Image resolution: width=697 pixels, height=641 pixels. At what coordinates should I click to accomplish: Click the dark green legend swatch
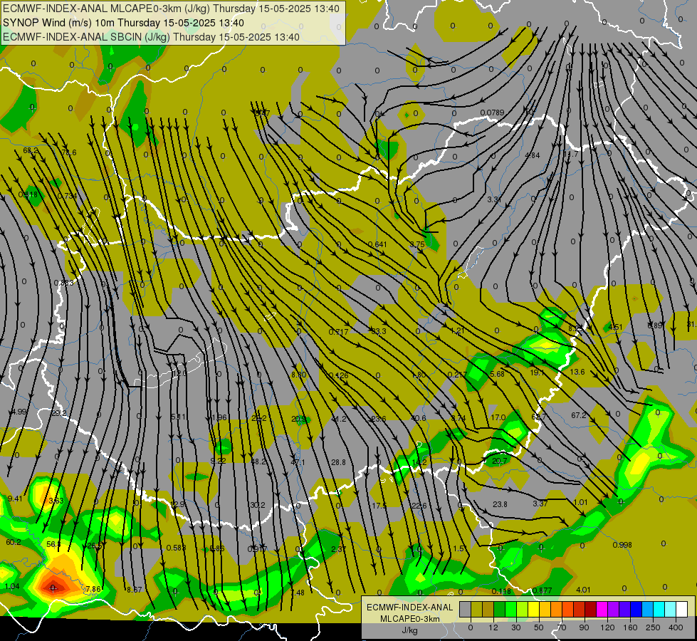click(500, 610)
